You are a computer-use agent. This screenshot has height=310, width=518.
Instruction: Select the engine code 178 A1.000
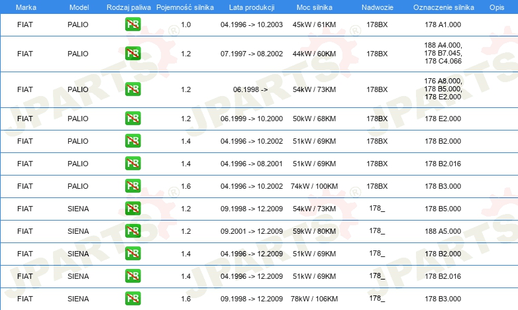pyautogui.click(x=443, y=25)
